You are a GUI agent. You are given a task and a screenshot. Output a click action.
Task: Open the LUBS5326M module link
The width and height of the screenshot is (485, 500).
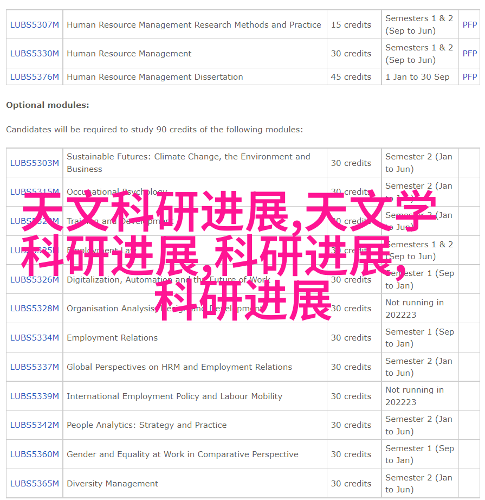pyautogui.click(x=34, y=280)
